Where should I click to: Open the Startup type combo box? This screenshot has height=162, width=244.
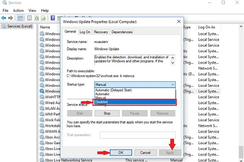point(135,85)
